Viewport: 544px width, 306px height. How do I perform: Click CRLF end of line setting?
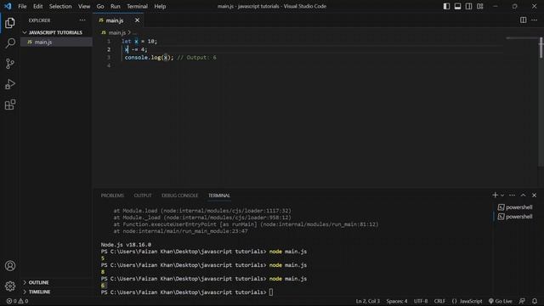click(x=439, y=301)
